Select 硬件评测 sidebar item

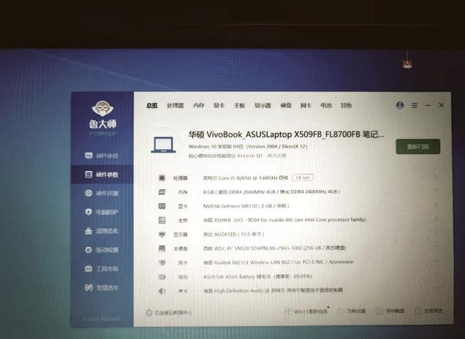(102, 193)
